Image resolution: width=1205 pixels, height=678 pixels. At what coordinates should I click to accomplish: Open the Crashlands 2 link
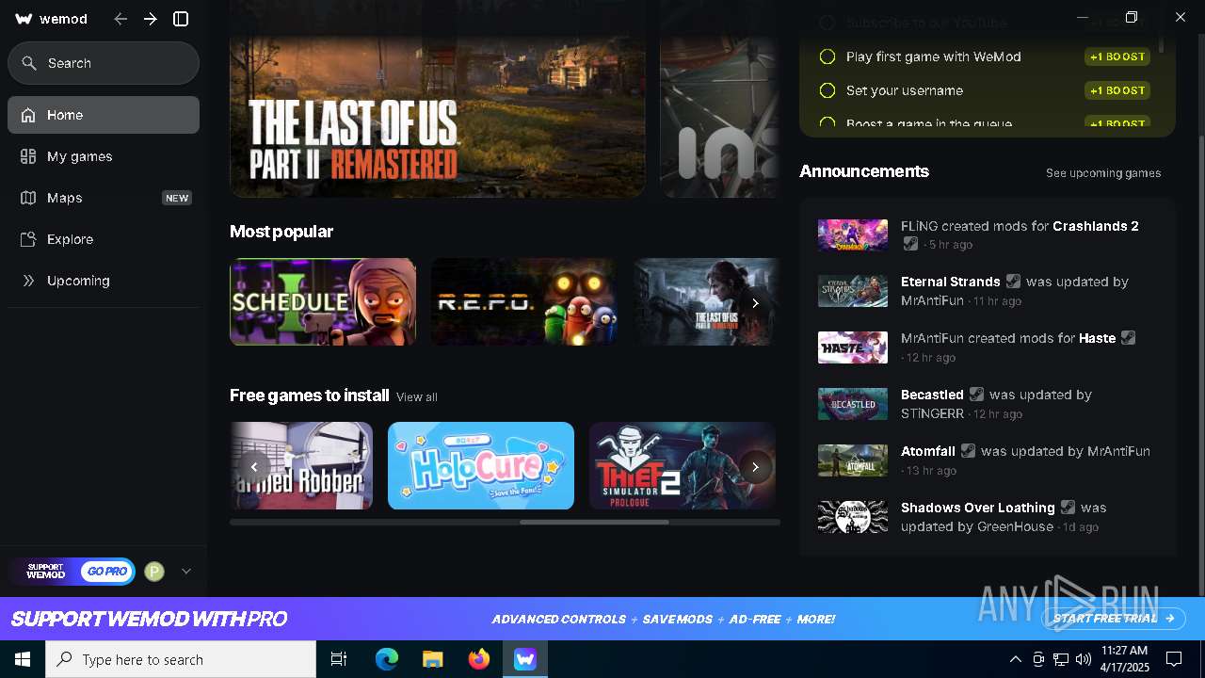[x=1096, y=226]
